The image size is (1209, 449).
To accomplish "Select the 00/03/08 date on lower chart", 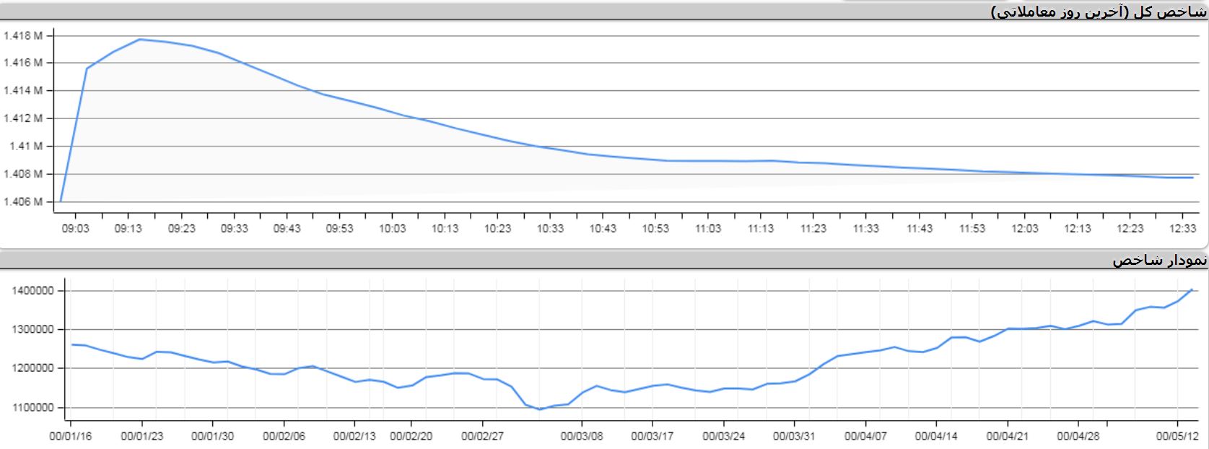I will [581, 436].
